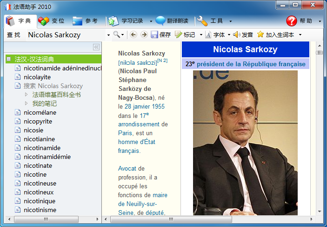Click the article scroll-down arrow
327x227 pixels.
click(x=320, y=212)
